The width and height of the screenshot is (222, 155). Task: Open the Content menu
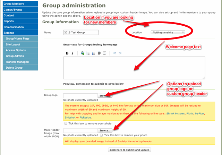tap(20, 15)
